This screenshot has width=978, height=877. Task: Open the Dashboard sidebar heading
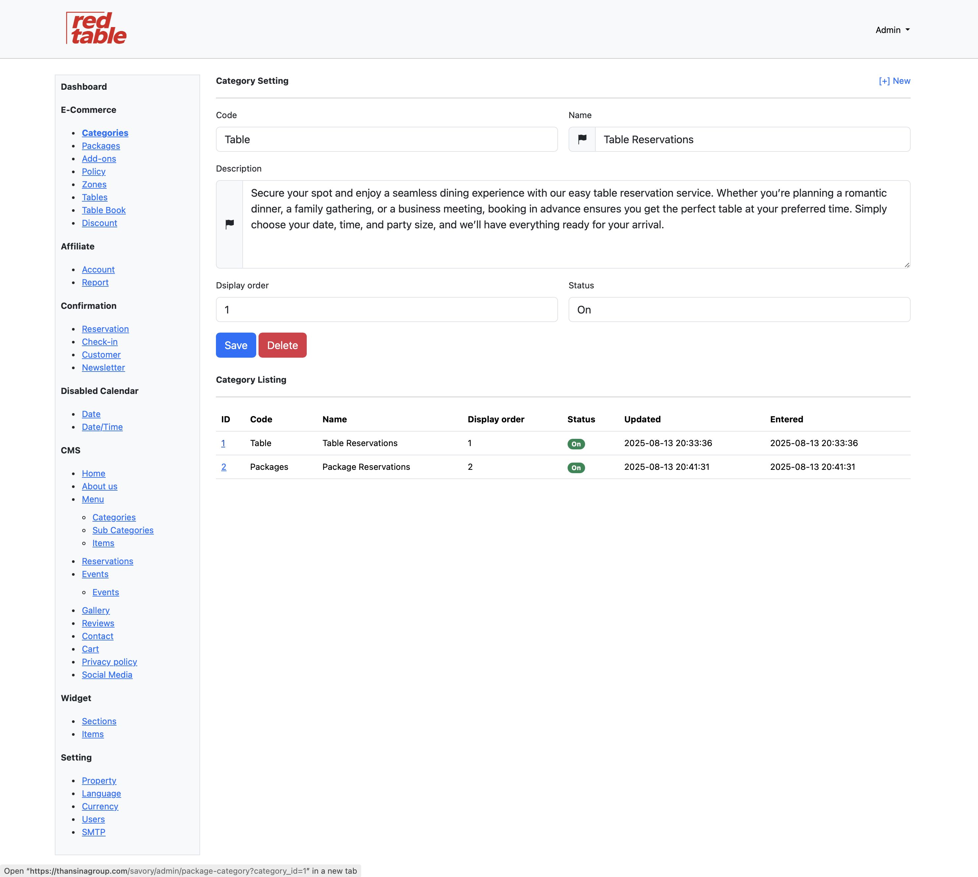pos(84,87)
